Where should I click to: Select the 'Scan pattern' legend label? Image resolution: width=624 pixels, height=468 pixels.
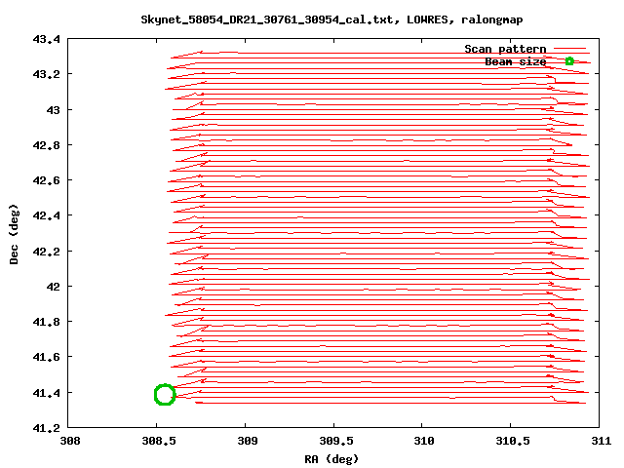pos(505,49)
